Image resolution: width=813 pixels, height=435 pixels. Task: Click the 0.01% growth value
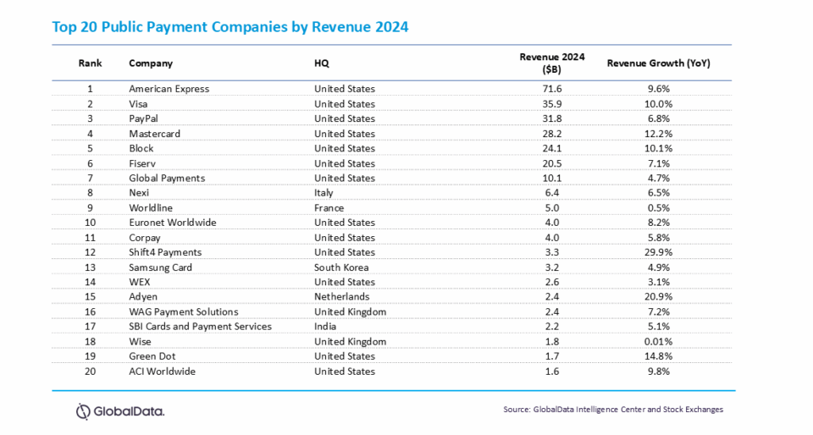pyautogui.click(x=659, y=341)
